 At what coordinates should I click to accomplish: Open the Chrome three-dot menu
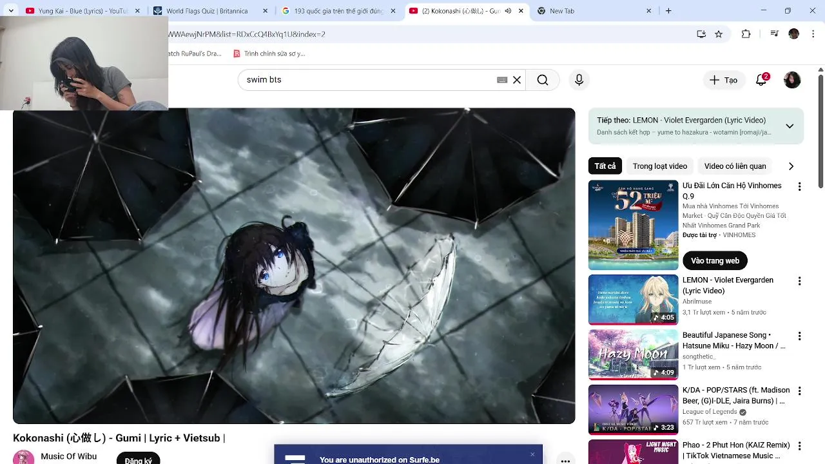[813, 34]
